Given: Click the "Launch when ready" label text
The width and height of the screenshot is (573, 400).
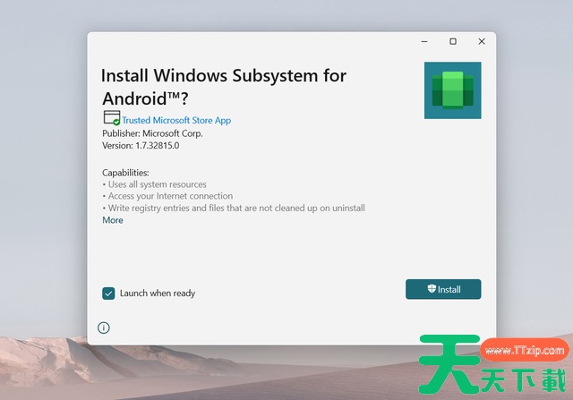Looking at the screenshot, I should pos(158,294).
